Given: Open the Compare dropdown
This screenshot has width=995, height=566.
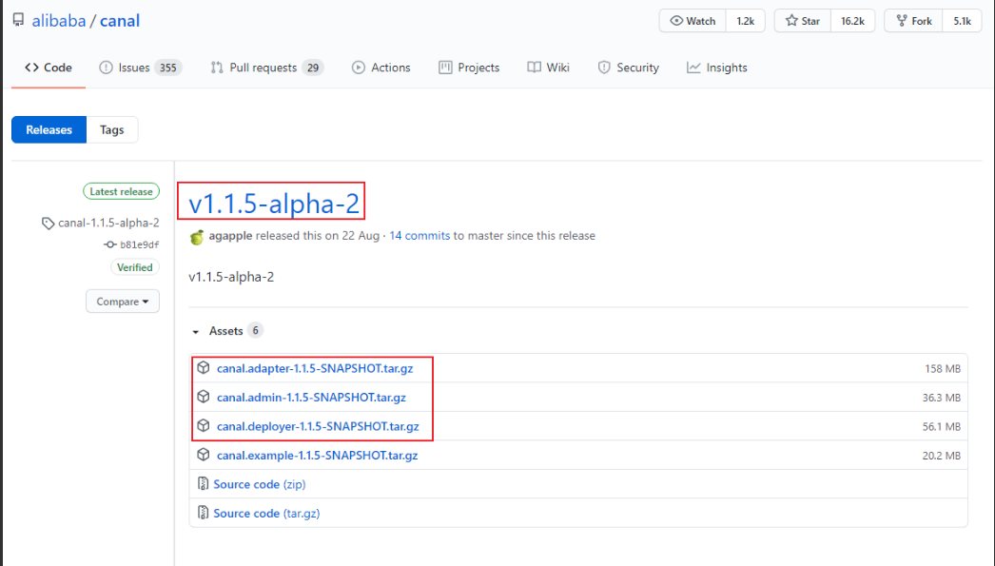Looking at the screenshot, I should (123, 302).
